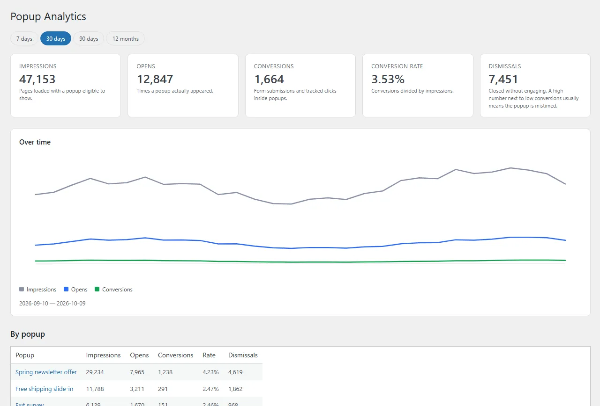Viewport: 600px width, 406px height.
Task: Click the 2.47% rate cell
Action: point(211,389)
